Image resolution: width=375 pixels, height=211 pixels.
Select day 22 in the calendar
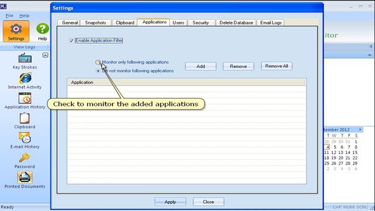[355, 158]
